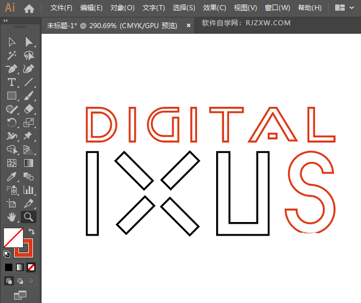Select the Type tool
The height and width of the screenshot is (303, 361).
[x=12, y=82]
